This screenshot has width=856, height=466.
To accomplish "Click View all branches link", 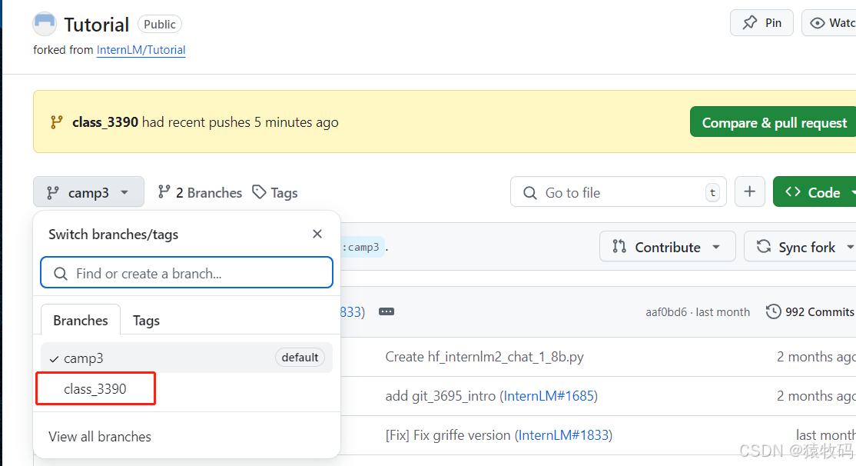I will 100,437.
